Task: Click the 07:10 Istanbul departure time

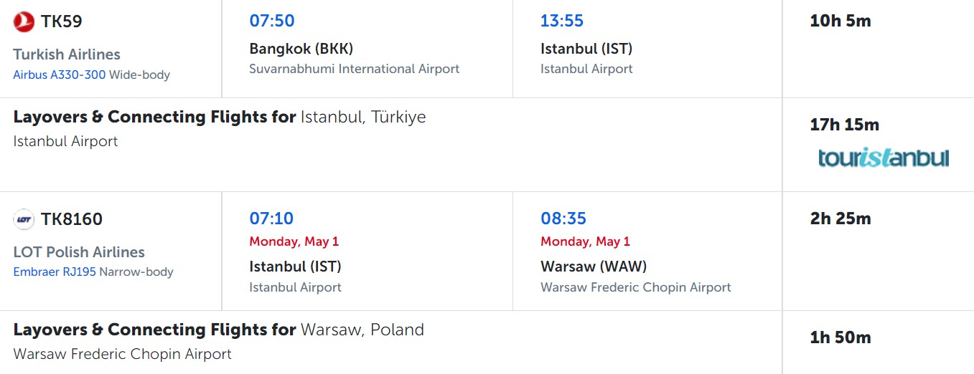Action: tap(271, 219)
